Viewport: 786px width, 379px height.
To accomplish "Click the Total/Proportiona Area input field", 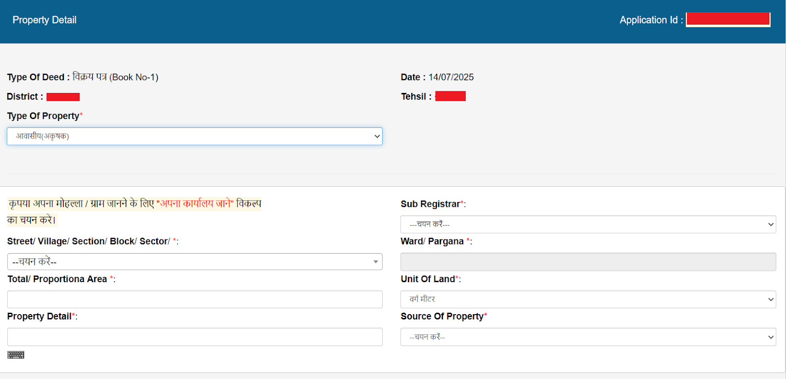I will click(195, 299).
